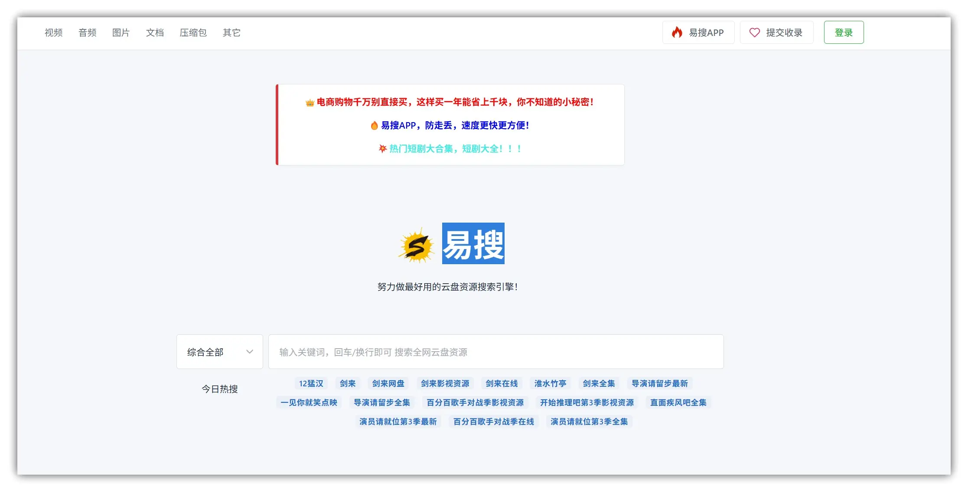Search hot keyword 百分百歌手对战季影视资源
The height and width of the screenshot is (492, 968).
(x=475, y=402)
